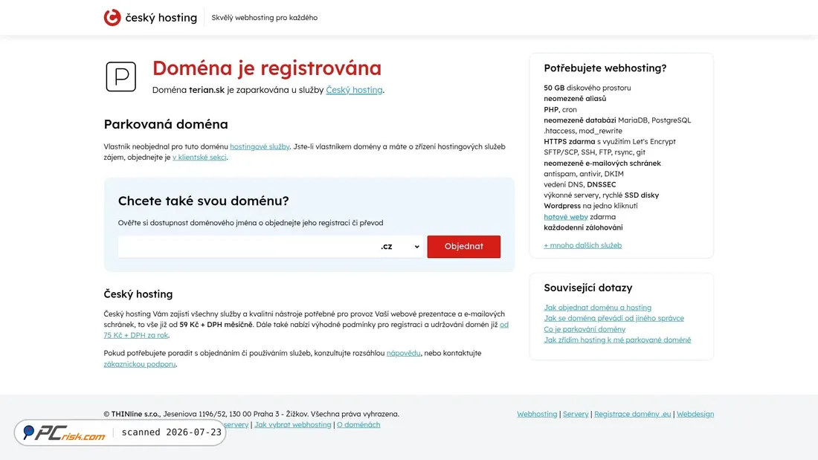Click the 50 GB diskového prostoru text
Image resolution: width=818 pixels, height=460 pixels.
pos(587,88)
